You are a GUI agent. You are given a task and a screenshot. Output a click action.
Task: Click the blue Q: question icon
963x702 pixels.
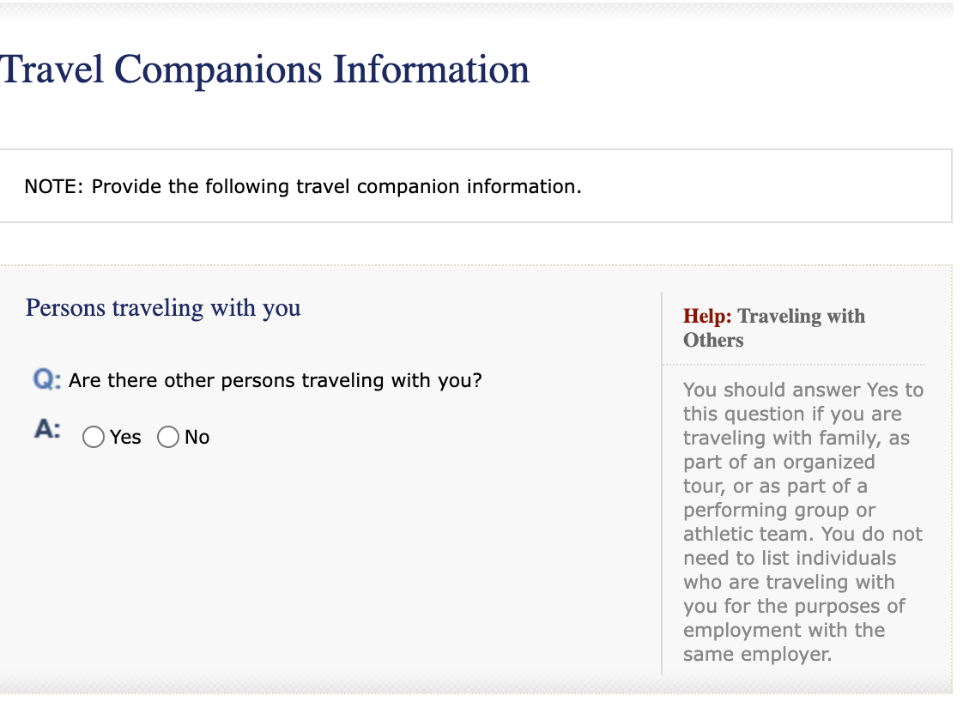point(45,380)
